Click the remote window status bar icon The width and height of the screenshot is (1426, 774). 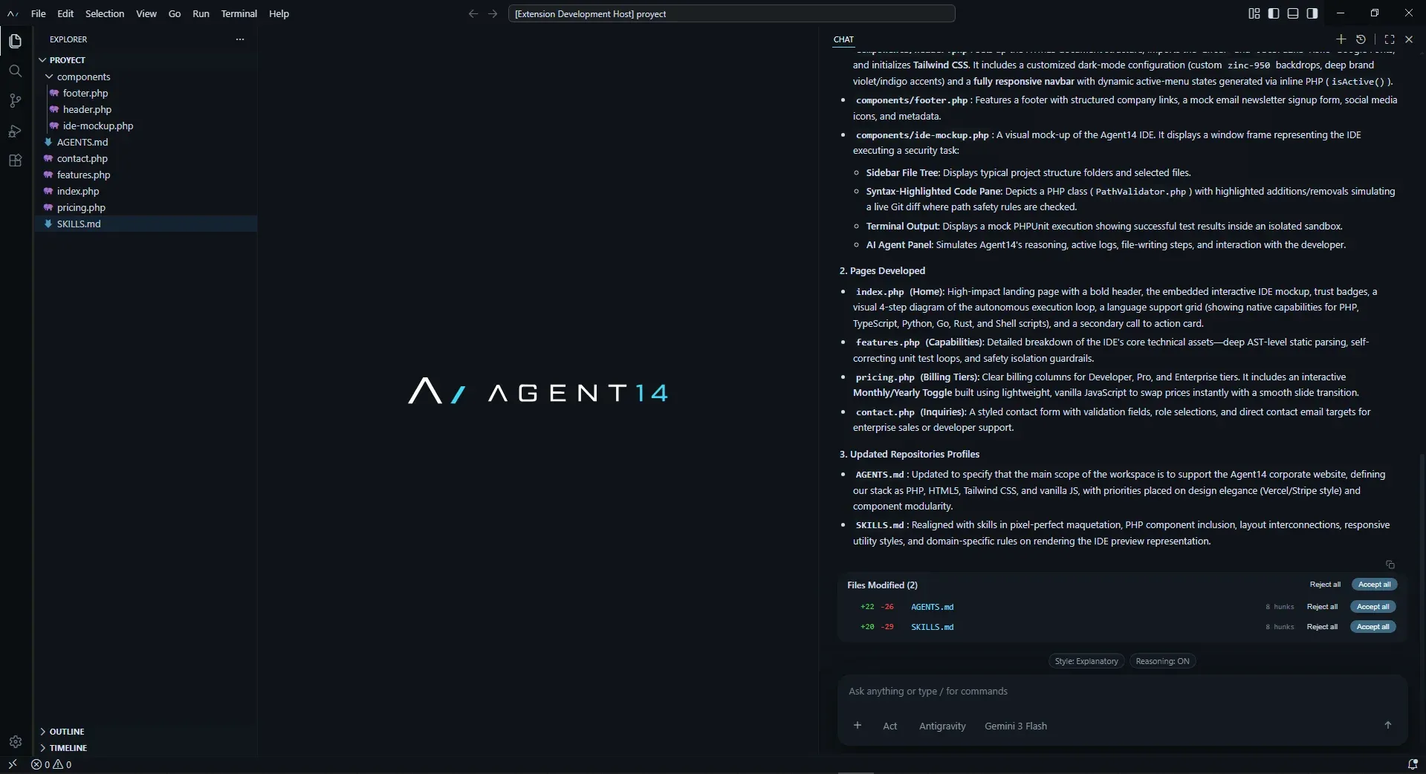[x=13, y=764]
